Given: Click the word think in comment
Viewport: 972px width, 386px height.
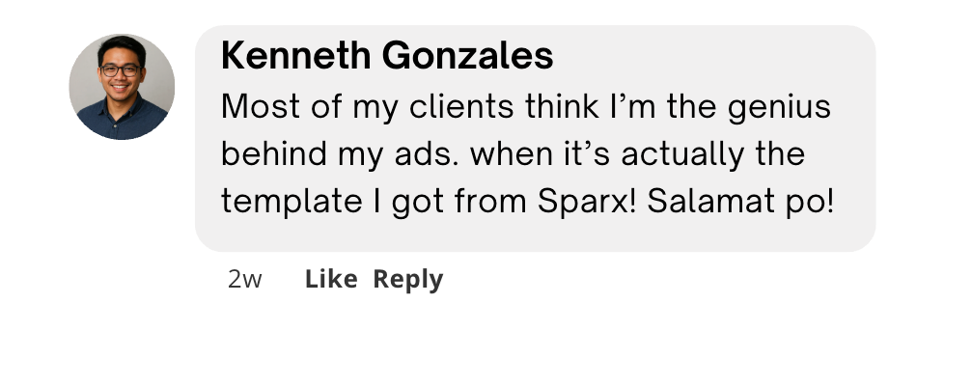Looking at the screenshot, I should click(562, 106).
